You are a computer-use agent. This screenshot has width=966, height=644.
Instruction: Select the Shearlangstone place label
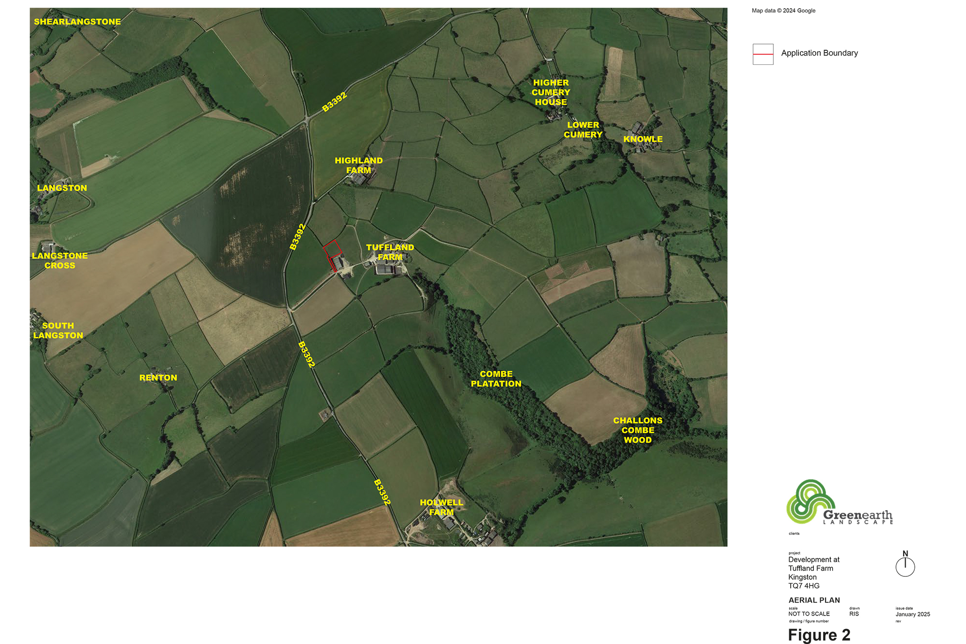(x=77, y=22)
